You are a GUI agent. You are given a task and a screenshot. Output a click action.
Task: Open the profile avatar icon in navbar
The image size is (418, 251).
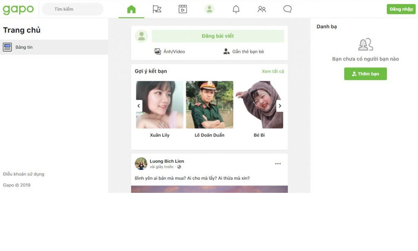click(x=209, y=9)
